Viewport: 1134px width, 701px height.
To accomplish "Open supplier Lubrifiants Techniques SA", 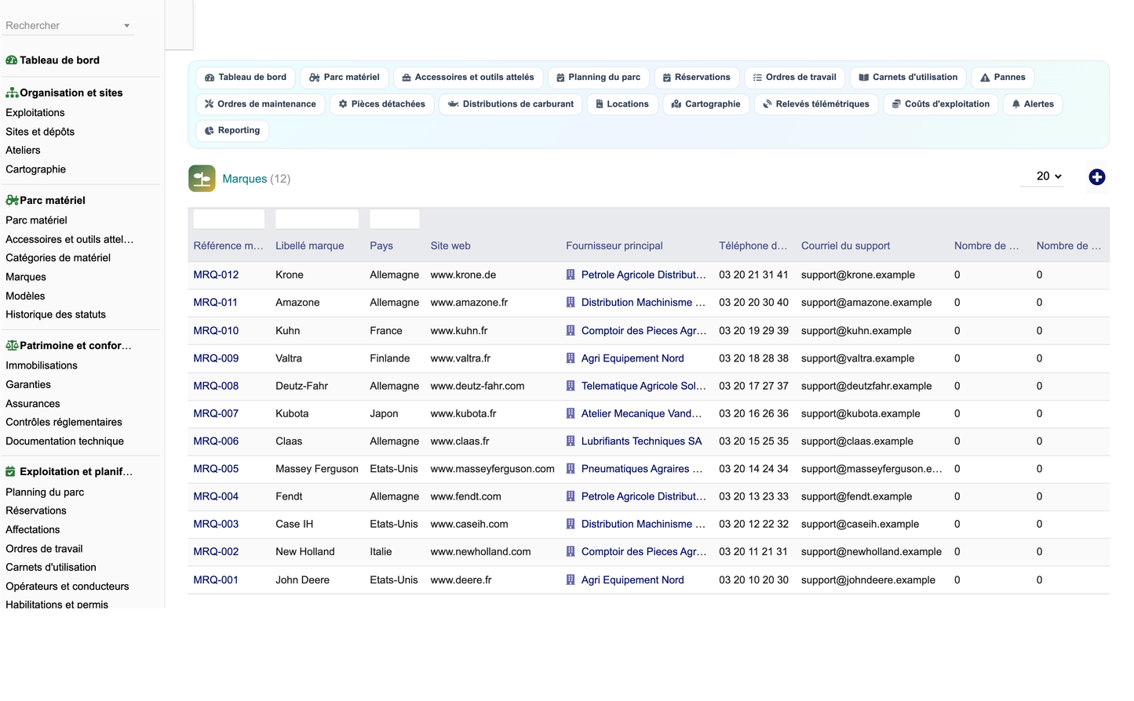I will tap(641, 441).
